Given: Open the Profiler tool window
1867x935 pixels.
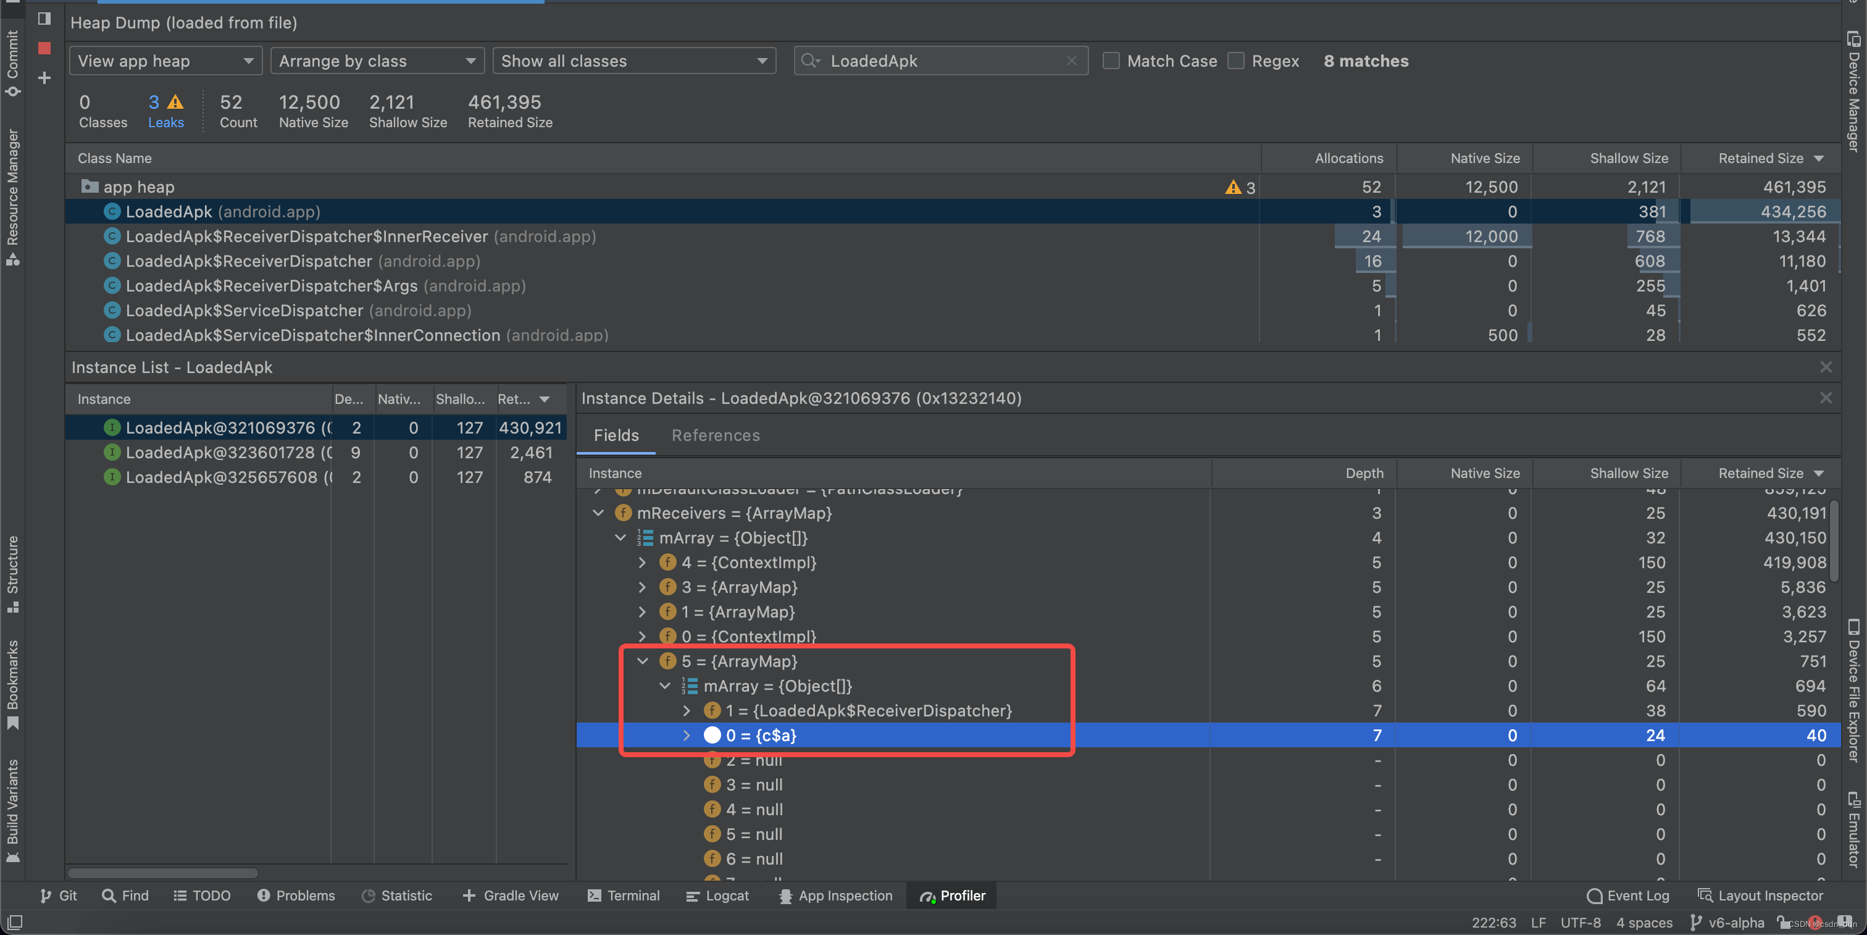Looking at the screenshot, I should click(953, 895).
